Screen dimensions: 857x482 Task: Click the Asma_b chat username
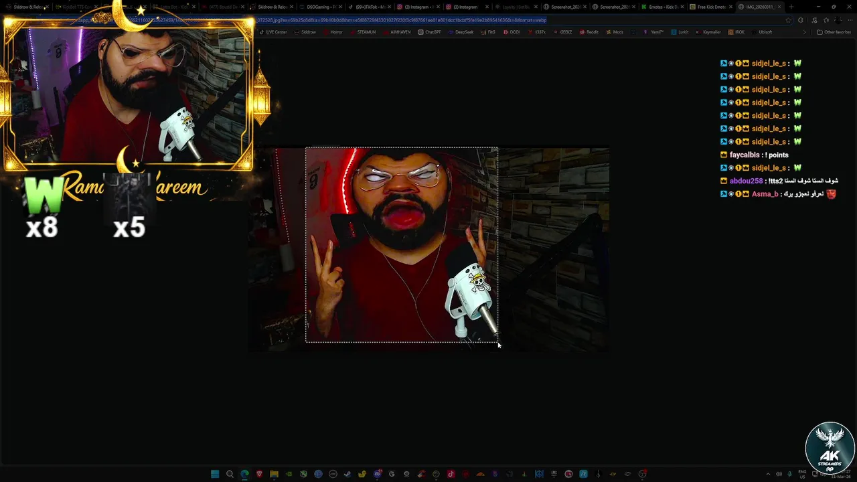click(765, 194)
